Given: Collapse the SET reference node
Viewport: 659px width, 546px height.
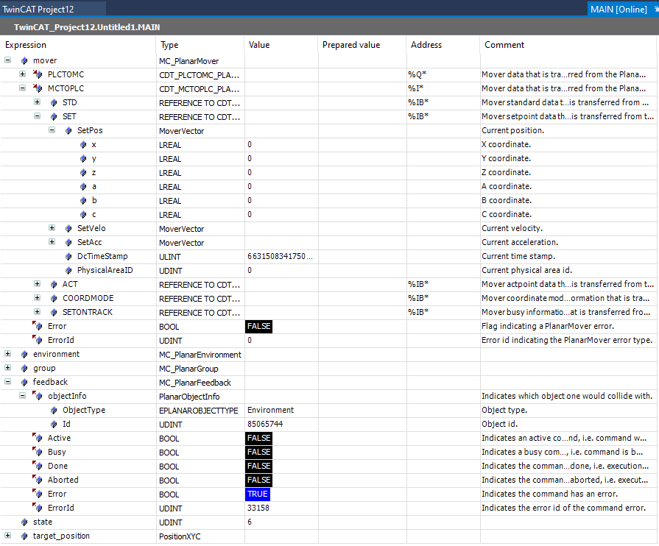Looking at the screenshot, I should tap(37, 116).
